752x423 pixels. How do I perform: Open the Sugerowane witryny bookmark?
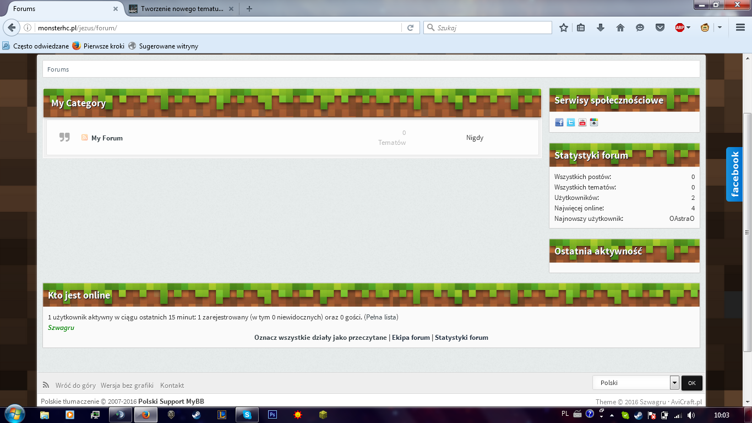click(163, 46)
